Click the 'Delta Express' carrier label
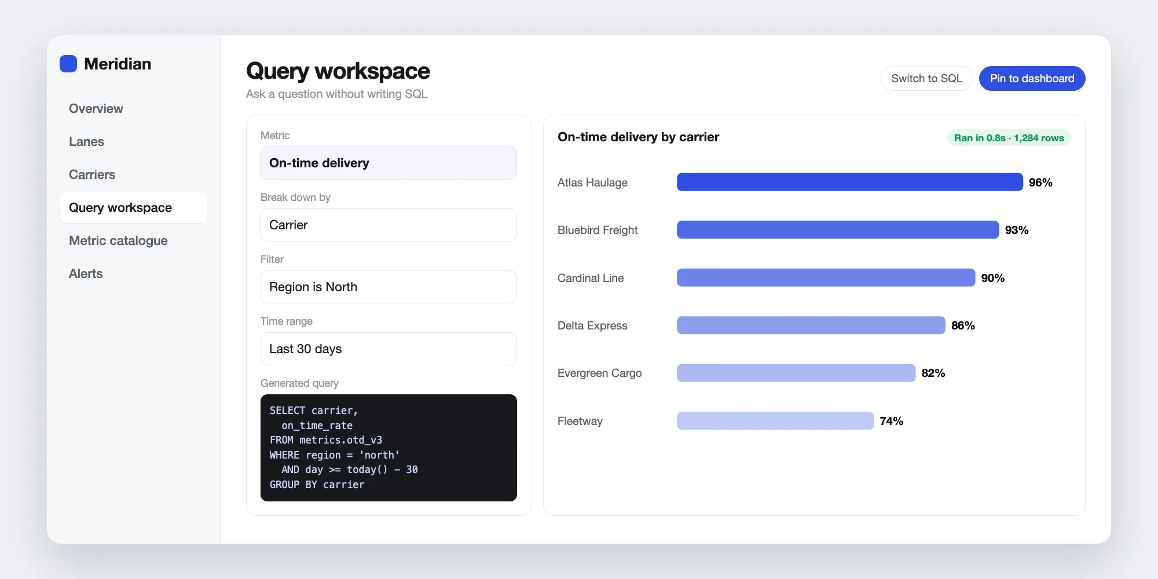1158x579 pixels. coord(592,325)
